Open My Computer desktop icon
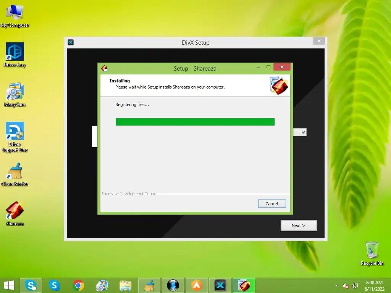Image resolution: width=391 pixels, height=293 pixels. click(15, 15)
